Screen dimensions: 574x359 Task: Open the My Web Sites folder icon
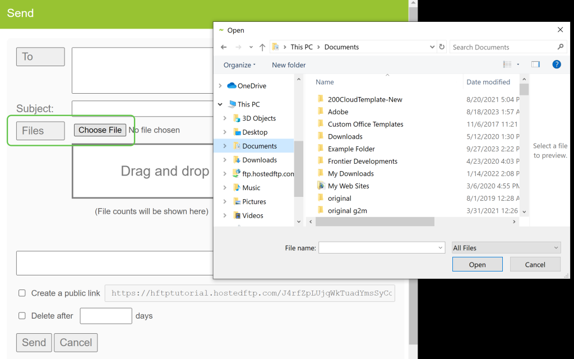(321, 186)
